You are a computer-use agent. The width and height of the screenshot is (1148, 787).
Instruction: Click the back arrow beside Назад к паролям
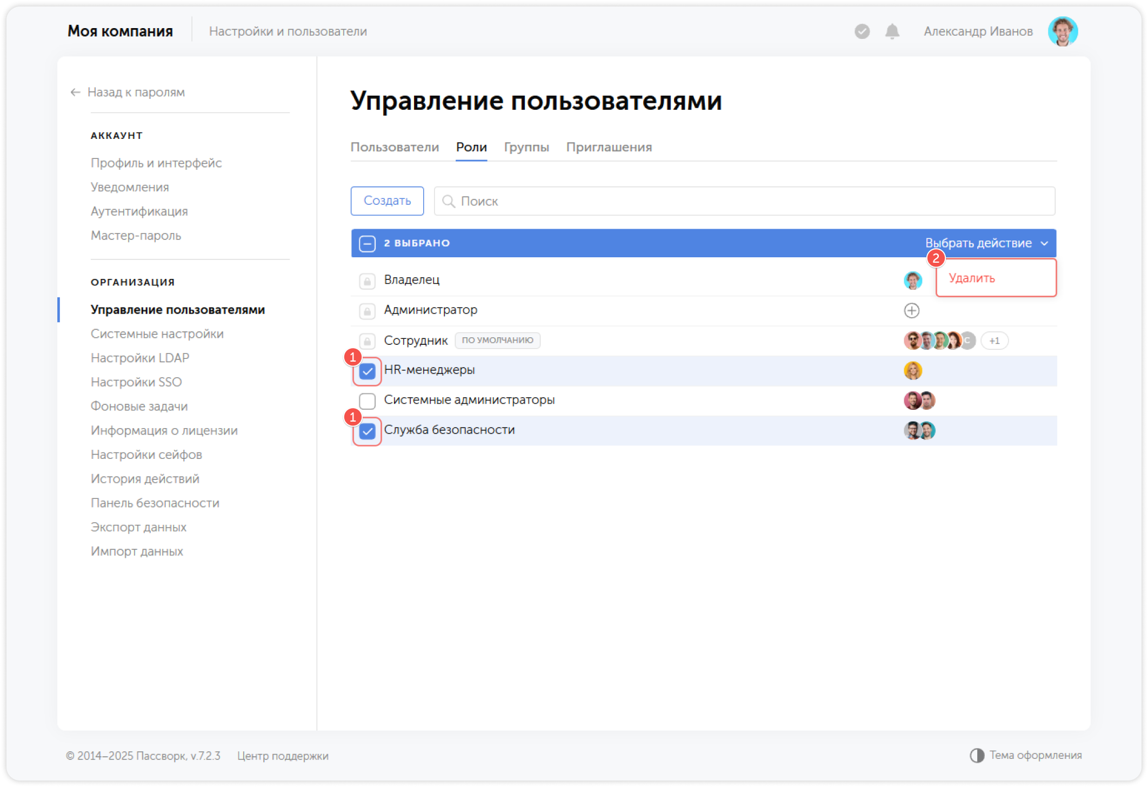(x=74, y=92)
